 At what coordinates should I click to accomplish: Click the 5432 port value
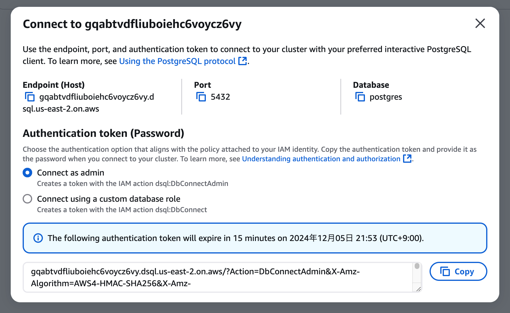coord(220,97)
